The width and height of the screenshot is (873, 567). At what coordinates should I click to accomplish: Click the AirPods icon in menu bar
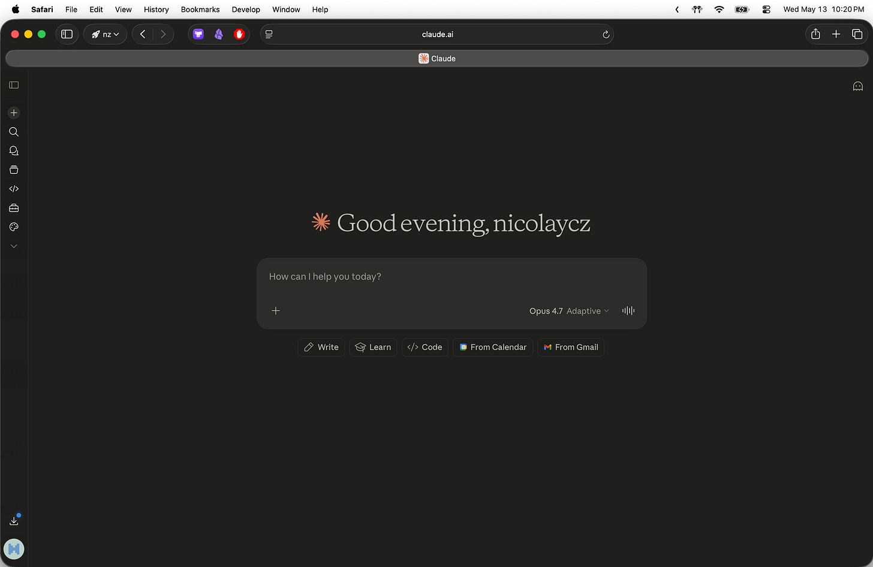tap(697, 10)
